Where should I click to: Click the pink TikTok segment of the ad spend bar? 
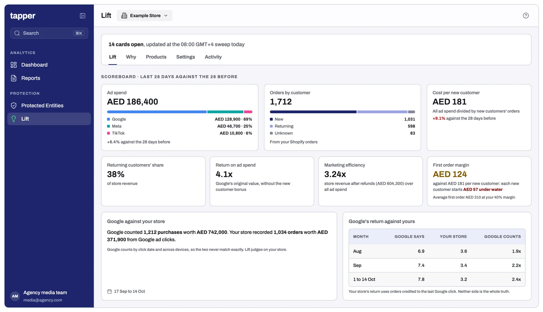pos(248,112)
